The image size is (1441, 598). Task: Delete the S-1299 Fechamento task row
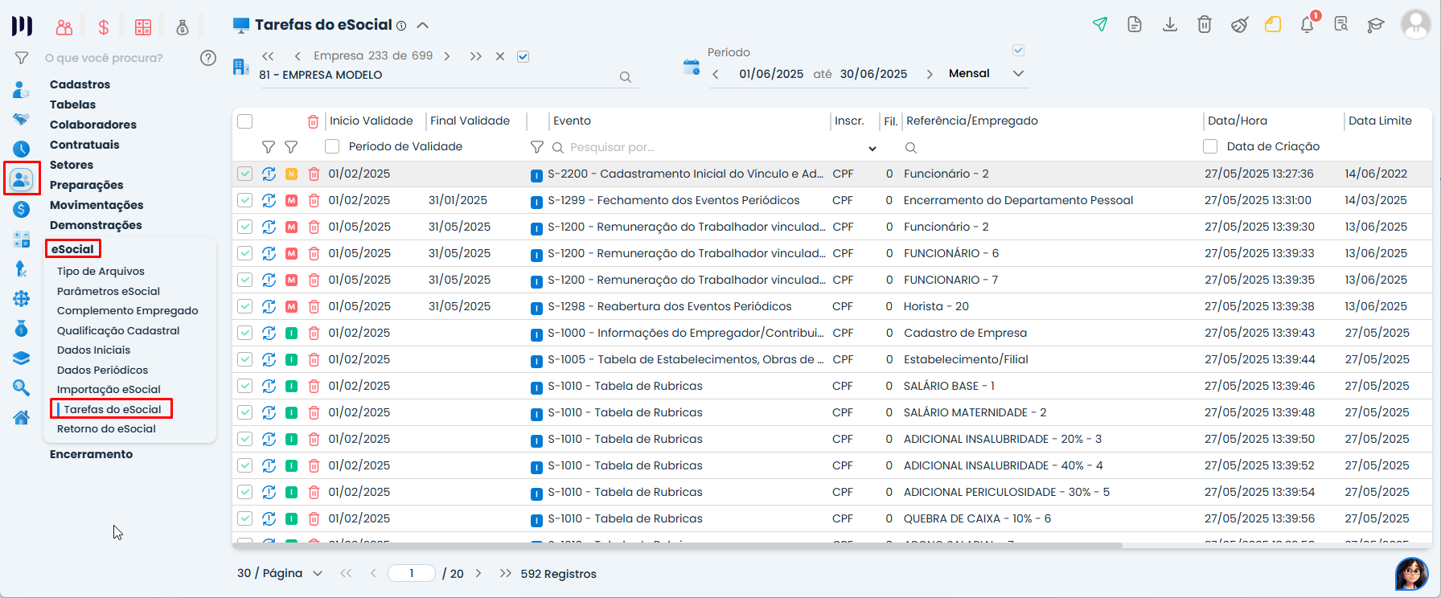314,200
